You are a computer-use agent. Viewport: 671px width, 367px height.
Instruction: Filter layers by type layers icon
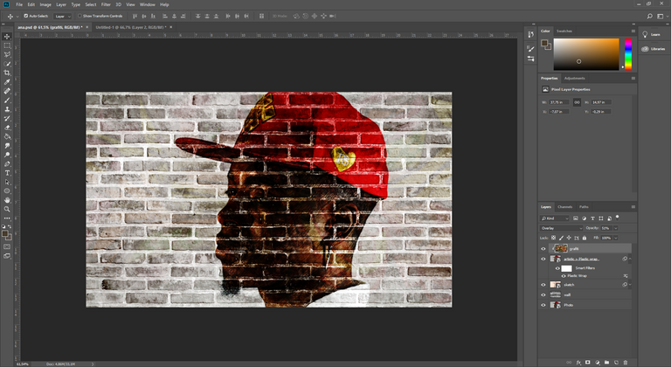[x=592, y=218]
